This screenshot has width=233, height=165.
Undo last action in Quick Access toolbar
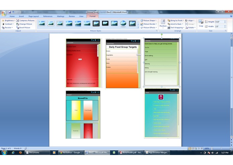tap(13, 12)
